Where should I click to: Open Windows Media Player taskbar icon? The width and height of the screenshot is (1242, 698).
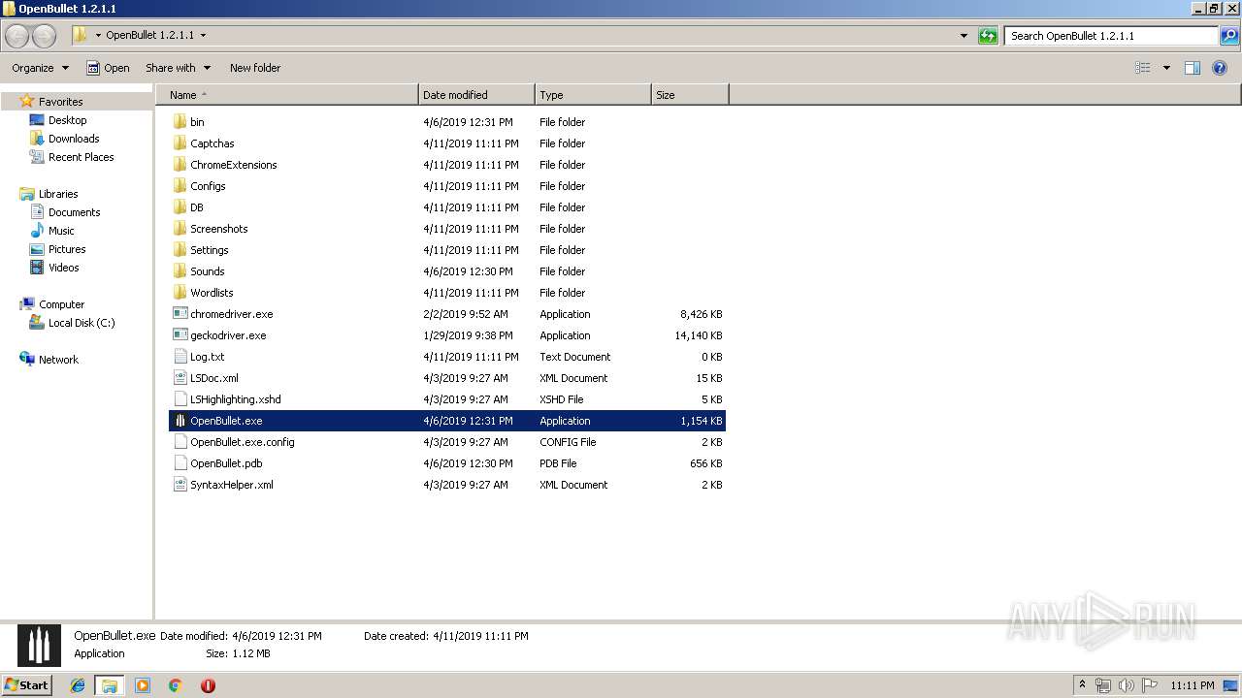143,685
